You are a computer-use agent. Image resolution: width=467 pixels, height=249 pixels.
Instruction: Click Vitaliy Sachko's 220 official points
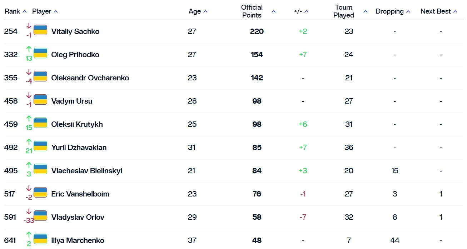[x=257, y=31]
